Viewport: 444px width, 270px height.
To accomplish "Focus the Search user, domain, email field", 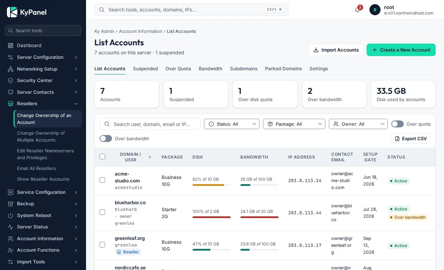I will pyautogui.click(x=150, y=124).
